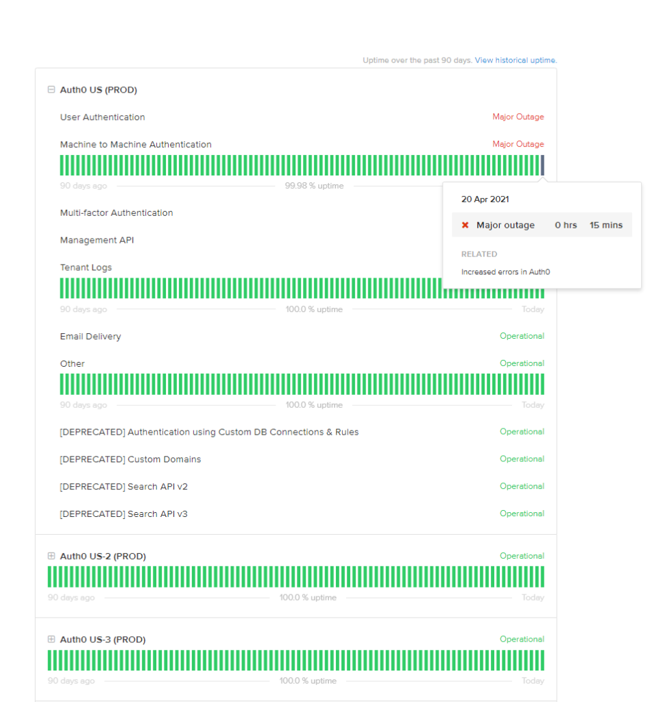Viewport: 665px width, 702px height.
Task: Click Operational status for Search API v3
Action: click(522, 513)
